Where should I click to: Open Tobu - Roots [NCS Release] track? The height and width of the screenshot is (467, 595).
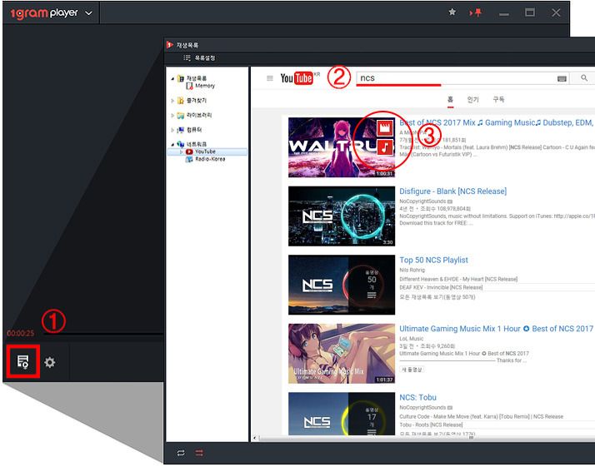click(431, 425)
